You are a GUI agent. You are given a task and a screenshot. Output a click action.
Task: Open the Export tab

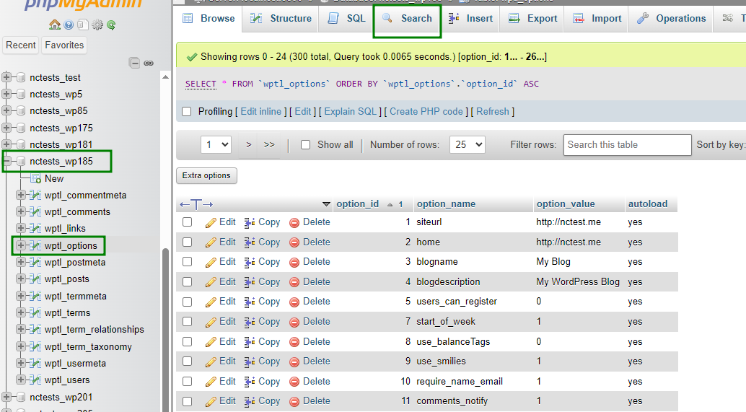tap(533, 19)
